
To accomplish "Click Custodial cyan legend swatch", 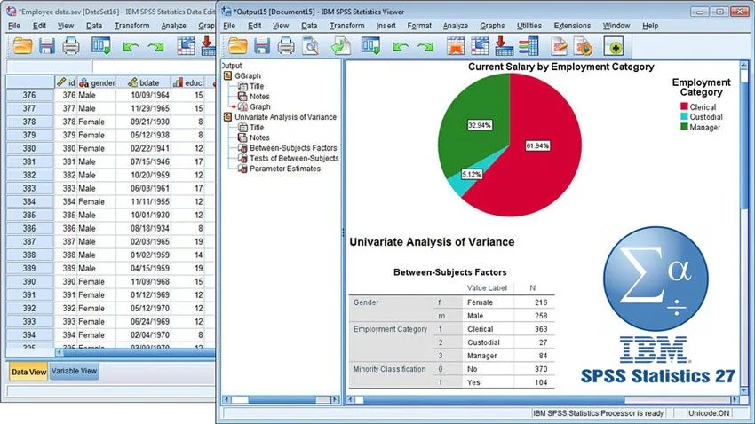I will [x=684, y=116].
